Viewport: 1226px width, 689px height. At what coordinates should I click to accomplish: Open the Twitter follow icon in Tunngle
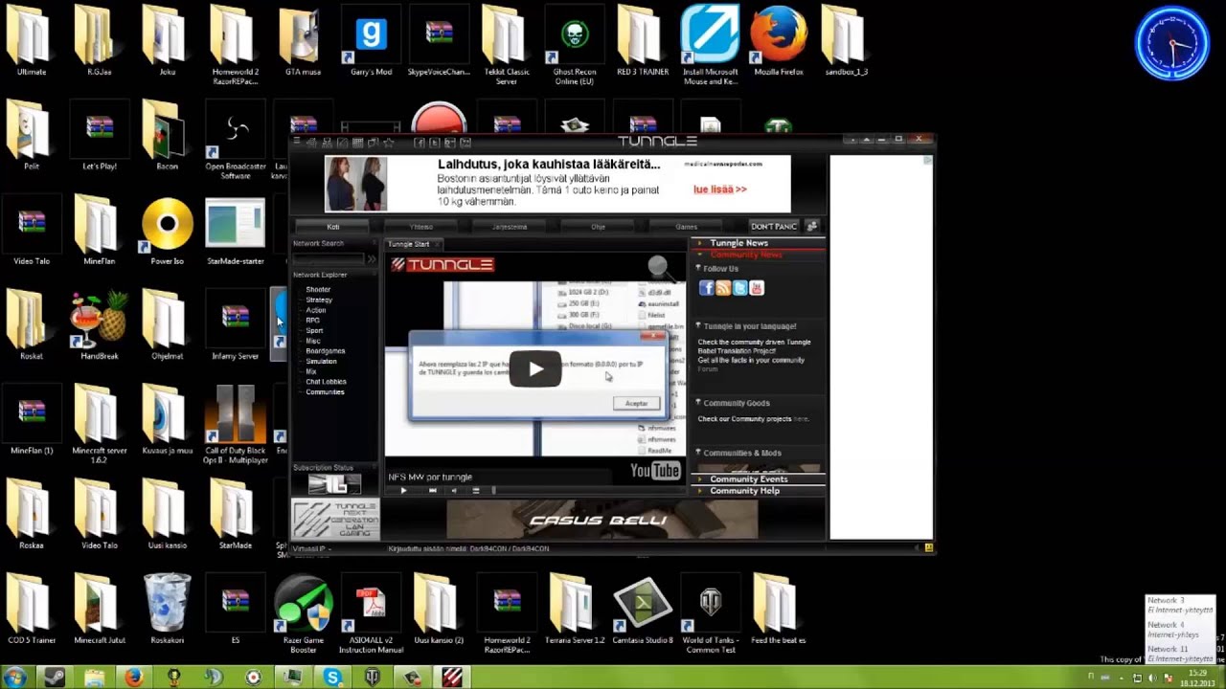(x=739, y=288)
